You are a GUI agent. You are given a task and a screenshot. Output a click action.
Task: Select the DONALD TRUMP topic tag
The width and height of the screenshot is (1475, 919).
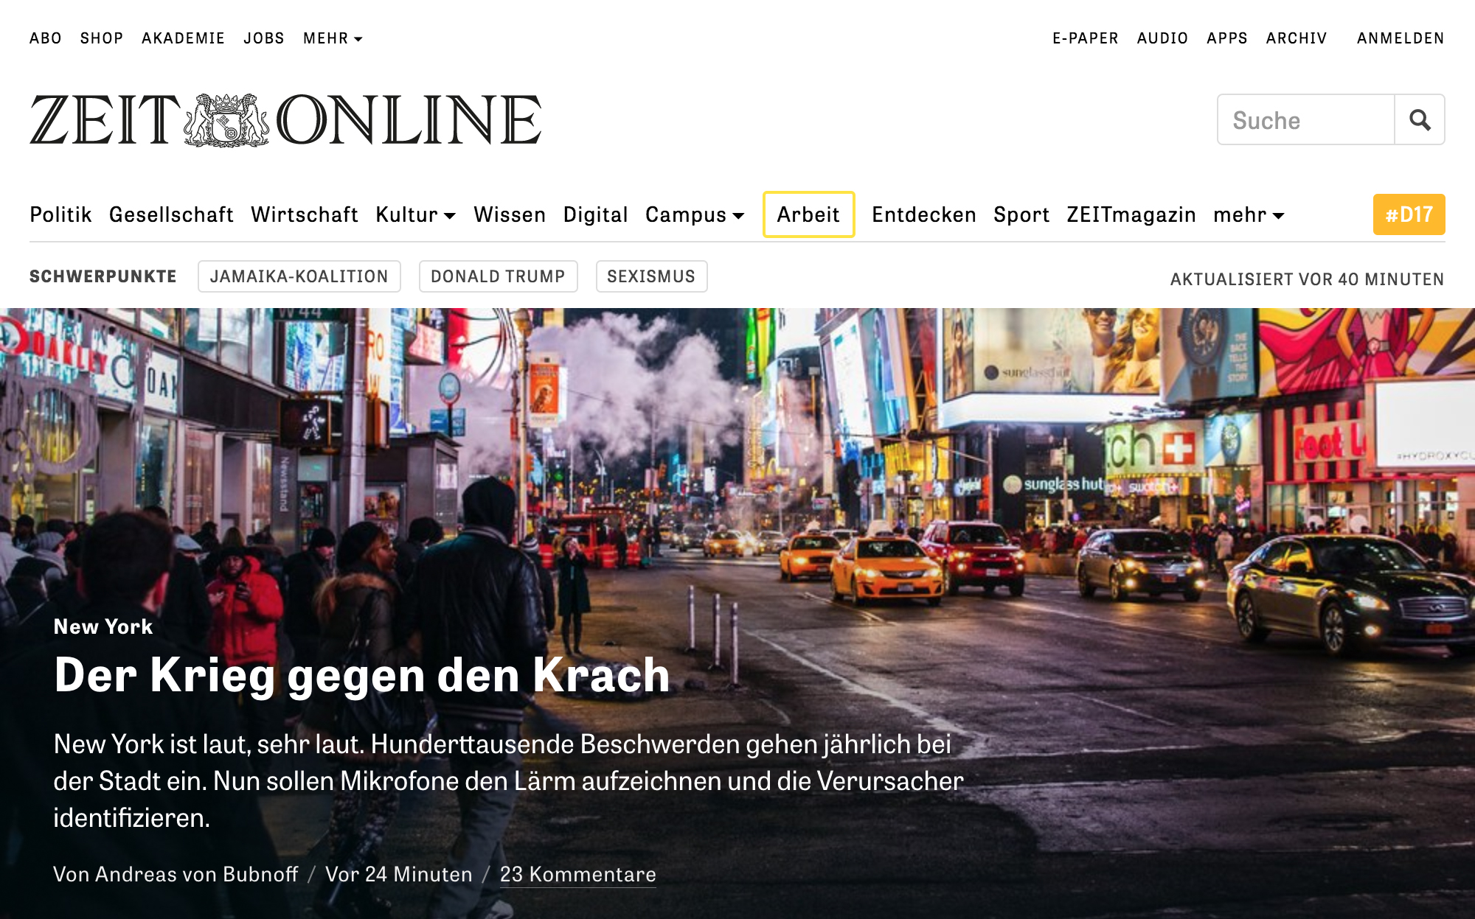pyautogui.click(x=498, y=276)
